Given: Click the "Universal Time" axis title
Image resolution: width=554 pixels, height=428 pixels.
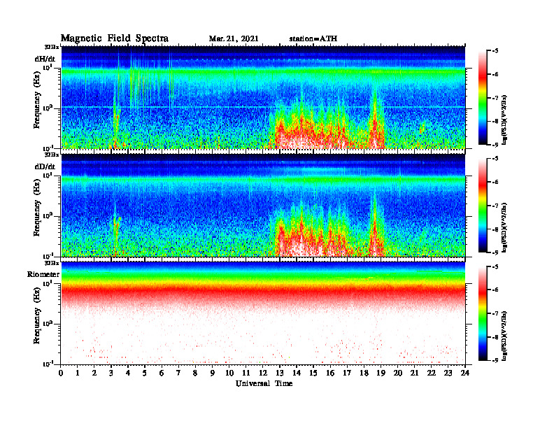Looking at the screenshot, I should [264, 383].
